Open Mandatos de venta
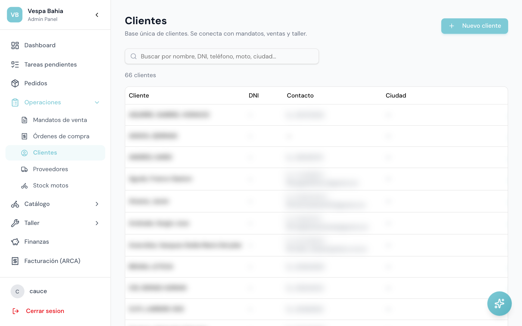The height and width of the screenshot is (326, 522). 55,120
